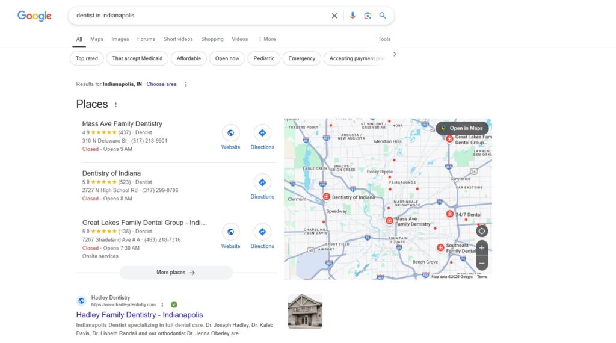Click the green verified badge on Hadley result
Viewport: 616px width, 343px height.
click(x=174, y=305)
